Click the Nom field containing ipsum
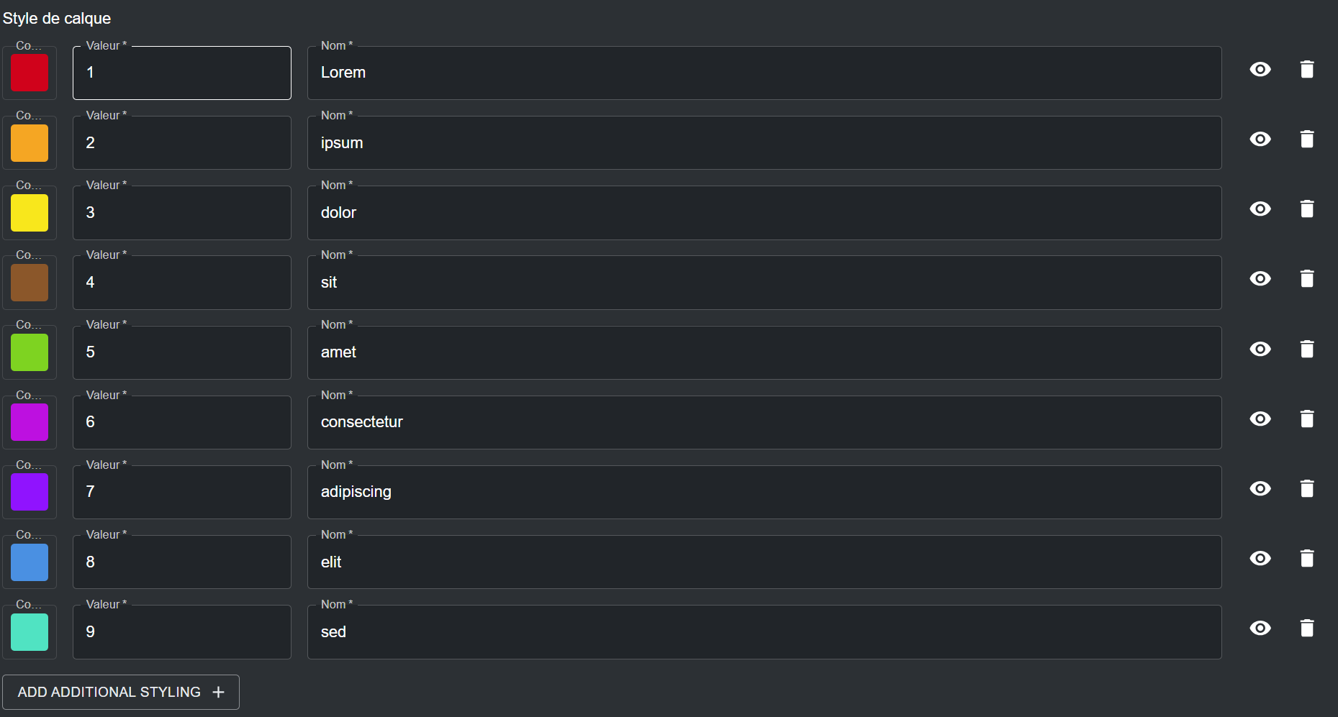The height and width of the screenshot is (717, 1338). point(764,143)
